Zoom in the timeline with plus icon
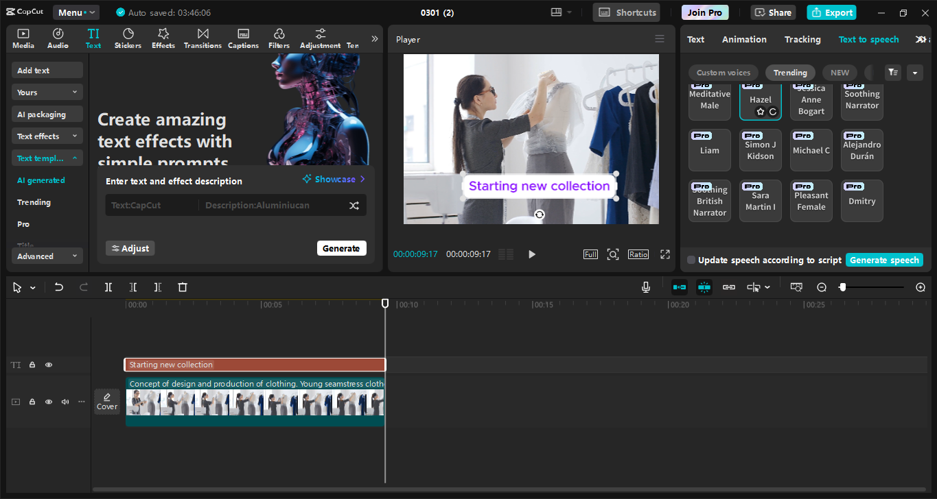937x499 pixels. click(x=921, y=287)
